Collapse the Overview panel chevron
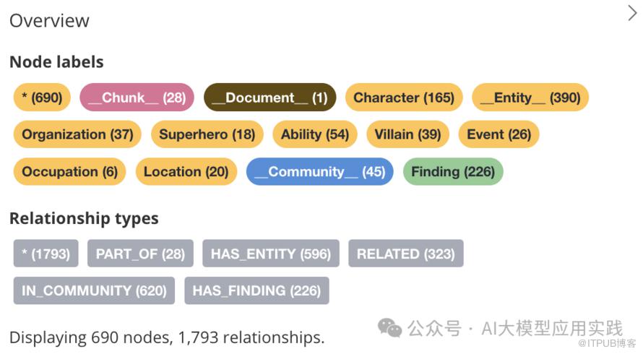The height and width of the screenshot is (354, 643). [632, 12]
